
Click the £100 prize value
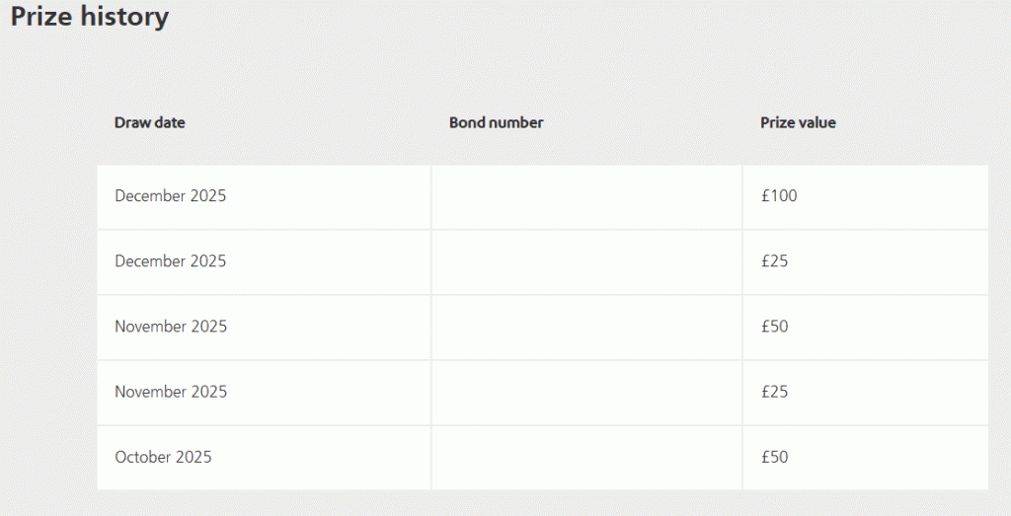(x=779, y=196)
